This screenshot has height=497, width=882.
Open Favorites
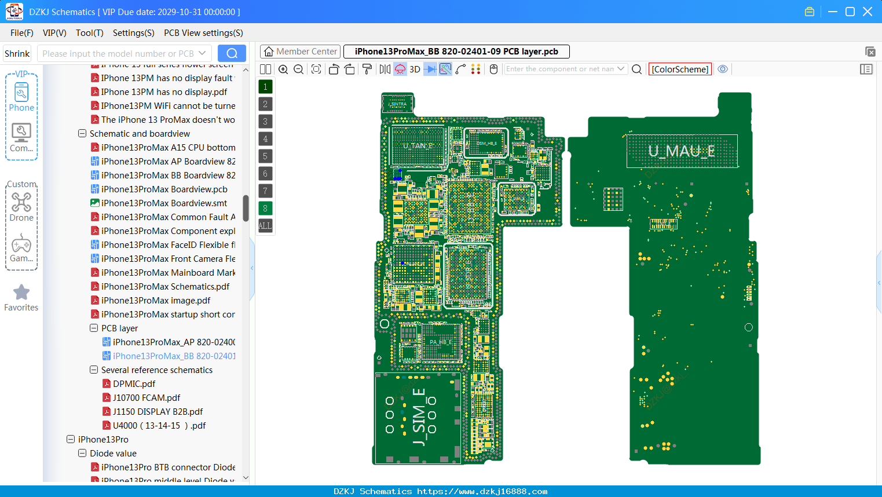(21, 298)
